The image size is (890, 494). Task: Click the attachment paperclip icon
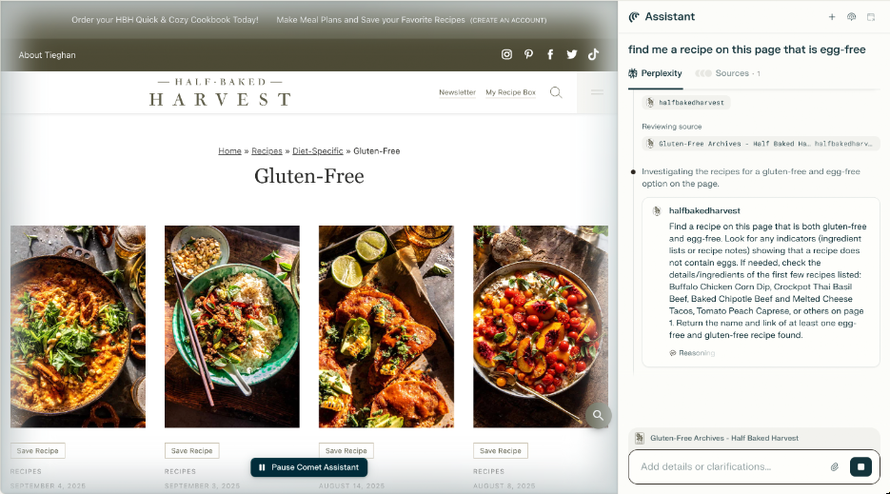pyautogui.click(x=835, y=466)
